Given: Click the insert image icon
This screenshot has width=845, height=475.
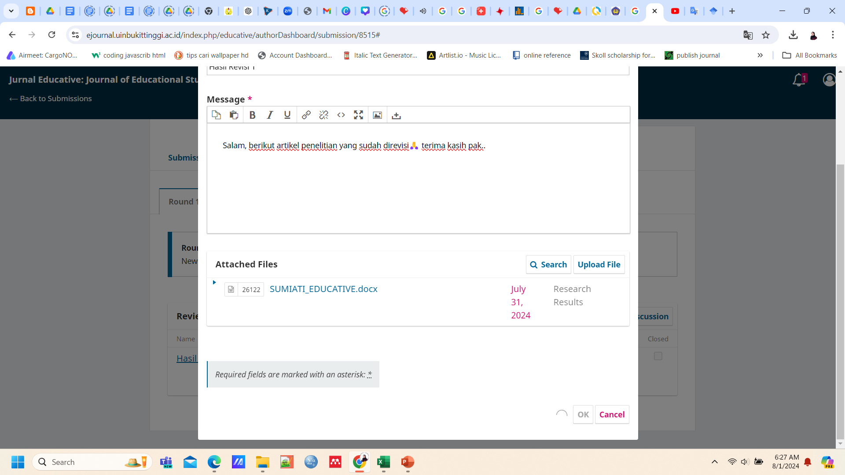Looking at the screenshot, I should 377,115.
